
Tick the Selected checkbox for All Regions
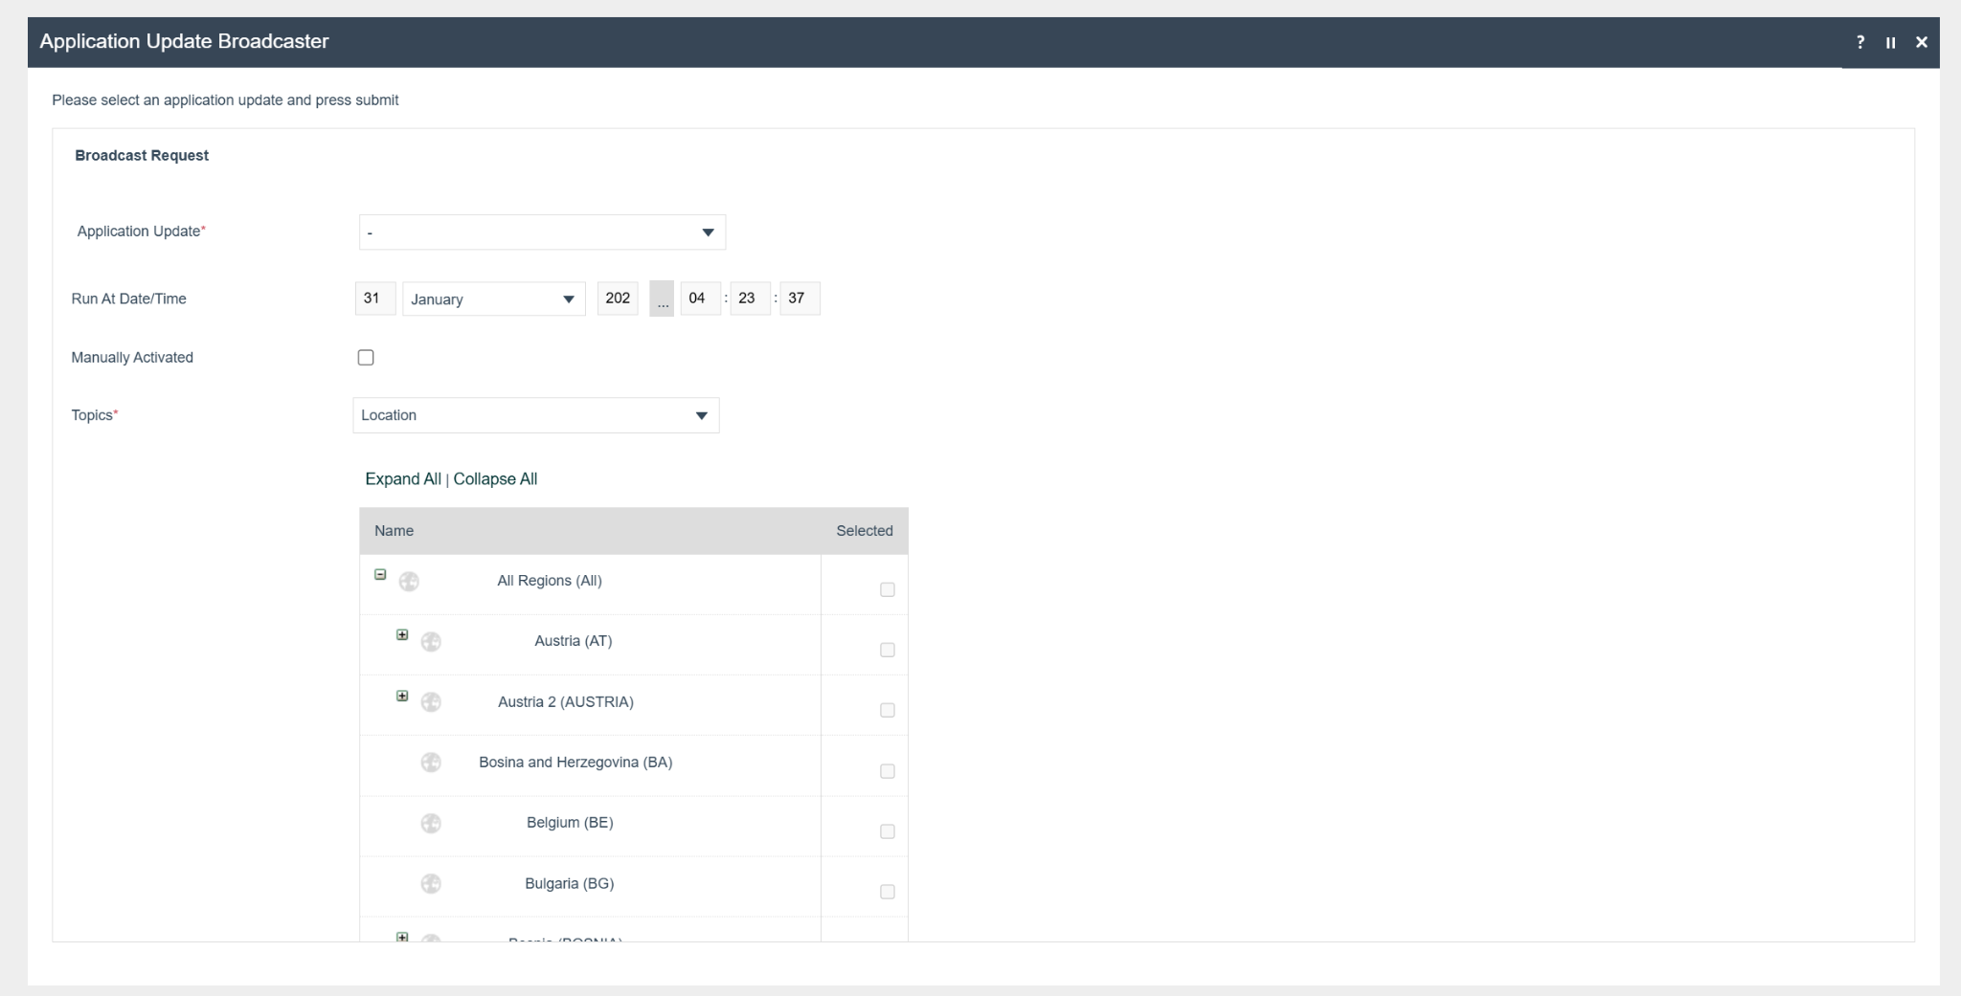pos(887,589)
